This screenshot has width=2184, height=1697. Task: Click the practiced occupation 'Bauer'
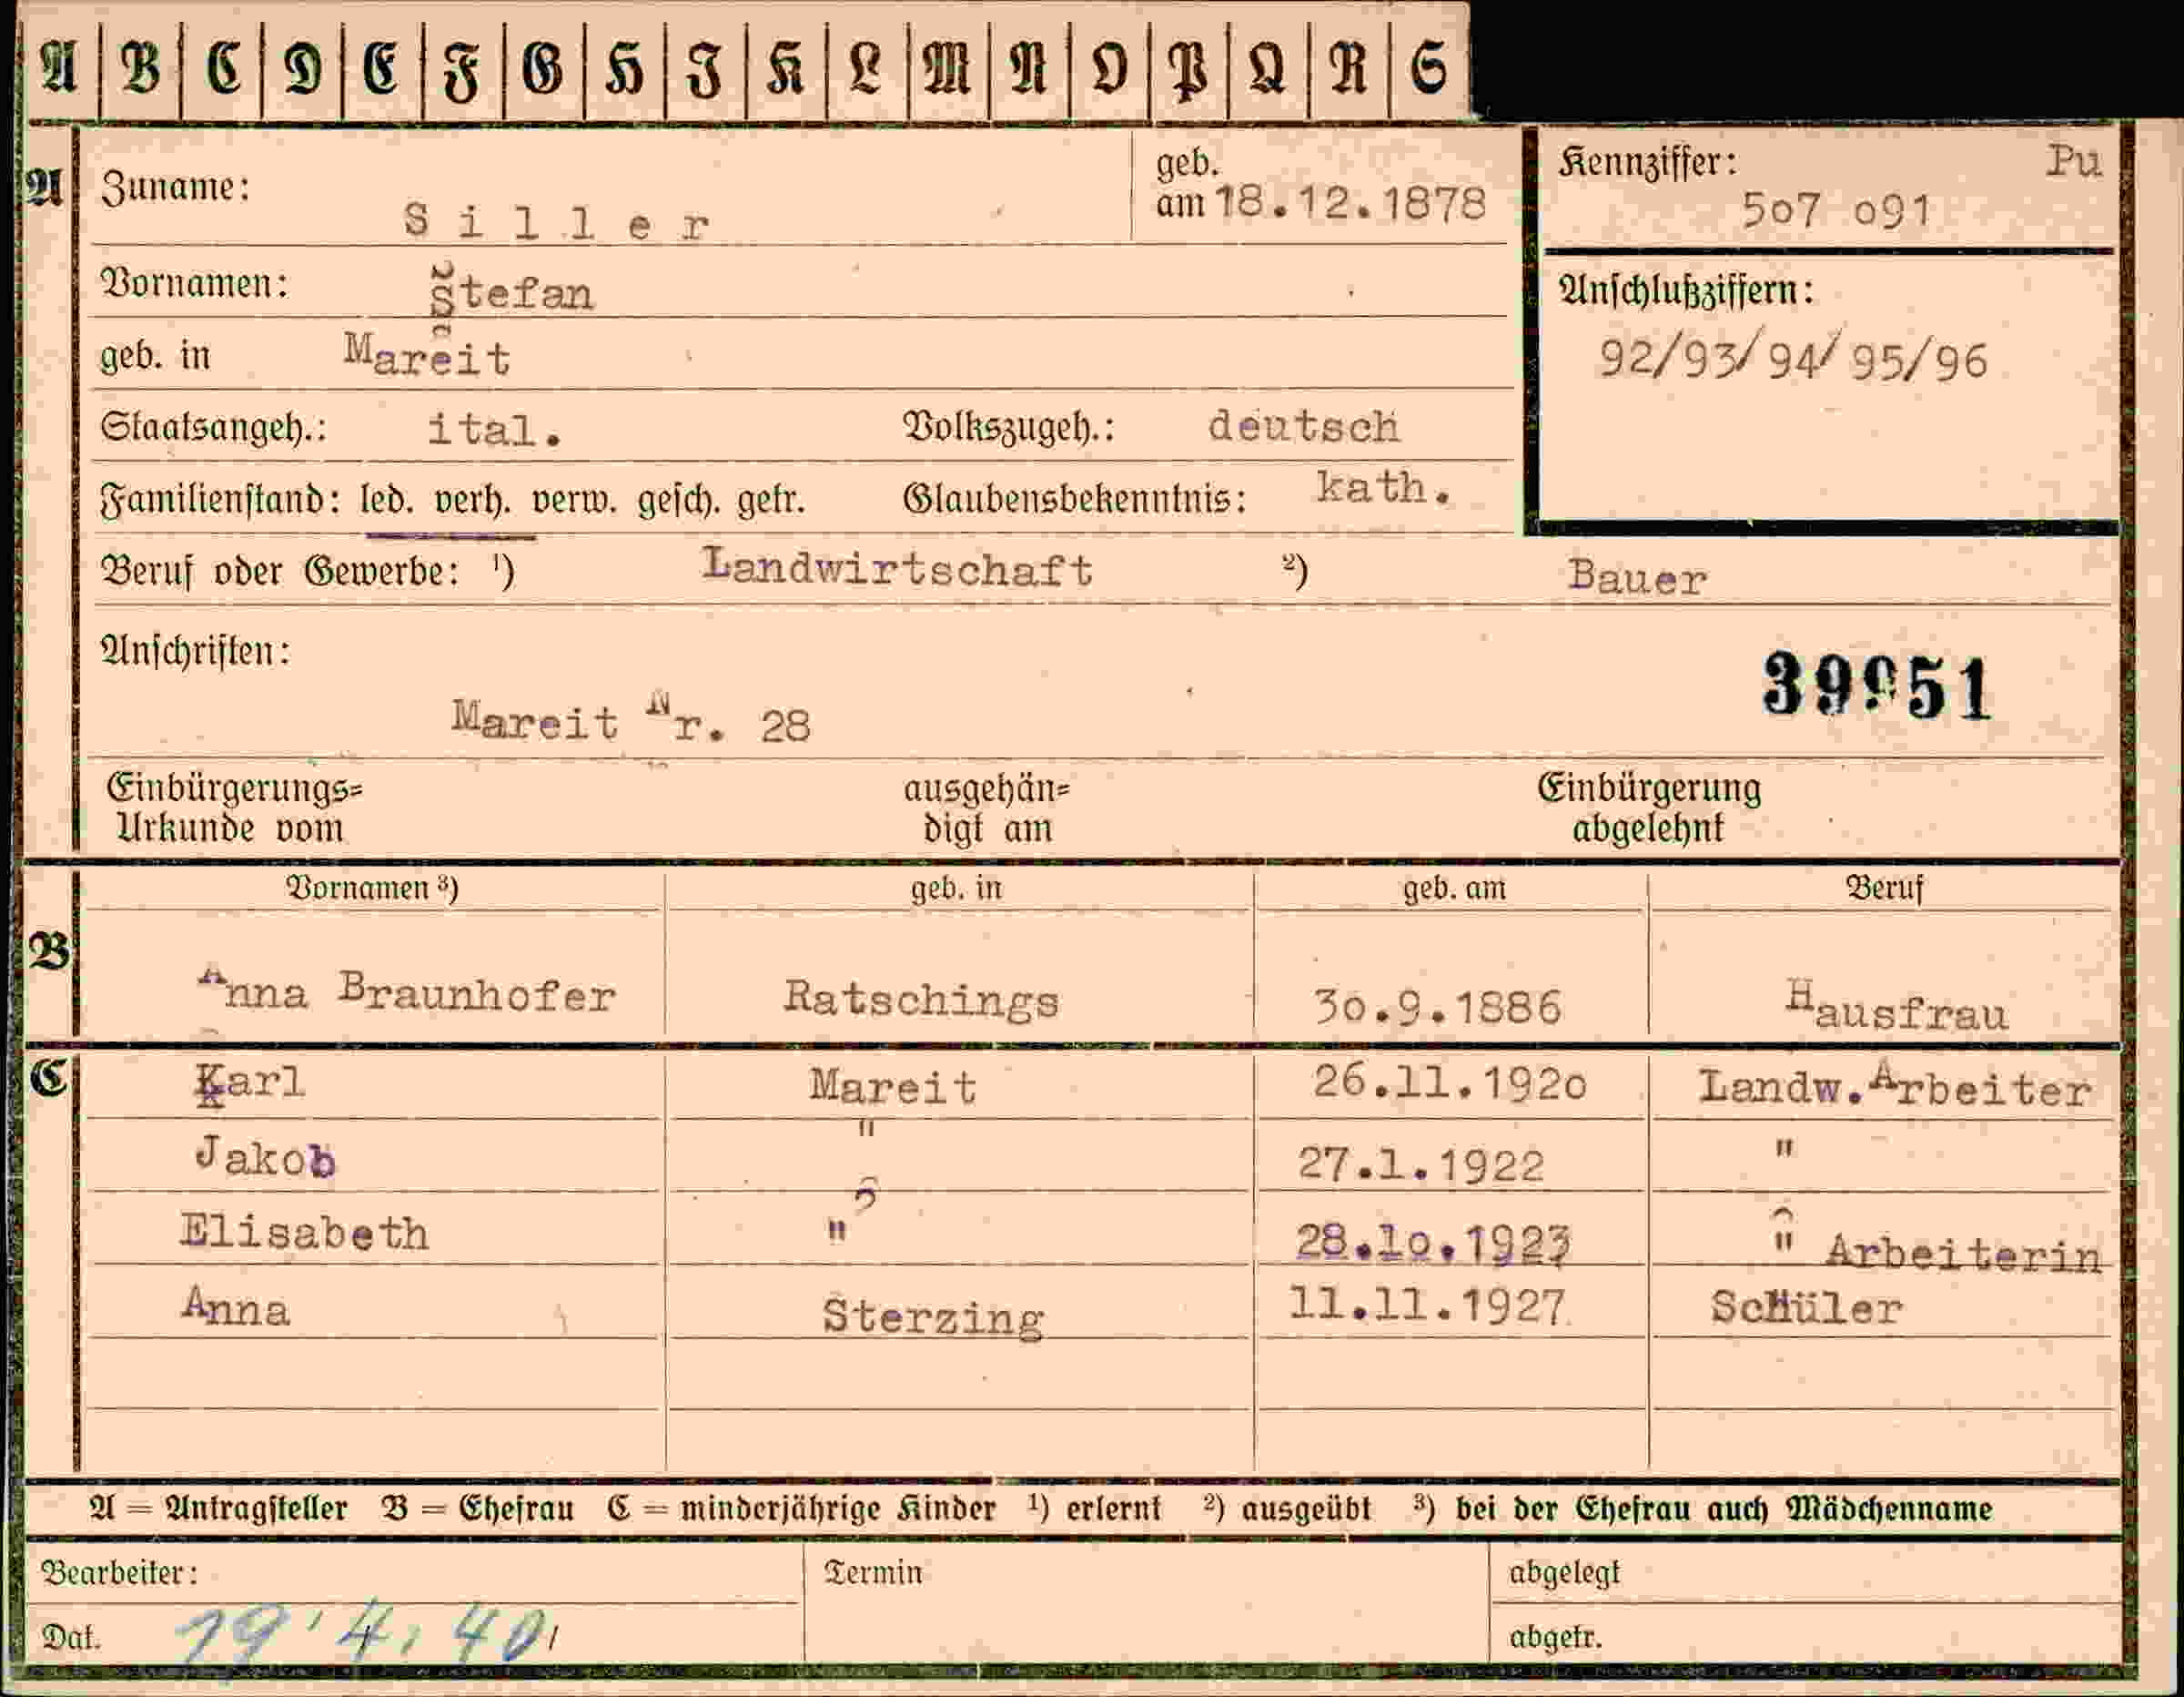(x=1638, y=577)
